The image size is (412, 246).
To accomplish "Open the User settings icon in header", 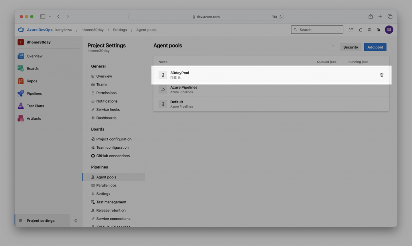I will click(378, 30).
